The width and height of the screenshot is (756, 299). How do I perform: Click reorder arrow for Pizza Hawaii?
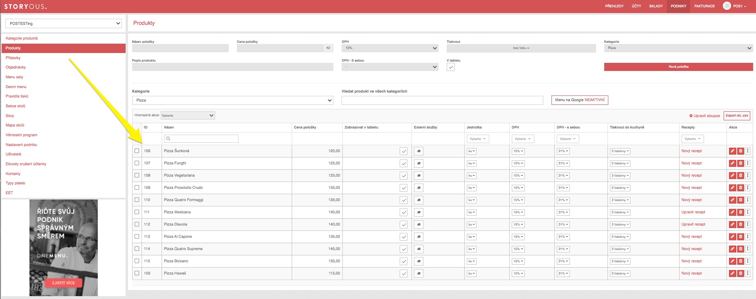coord(747,273)
